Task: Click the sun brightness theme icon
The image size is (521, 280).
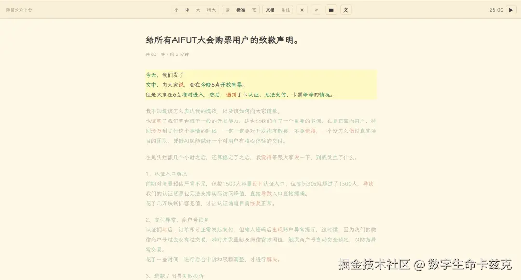Action: coord(302,10)
